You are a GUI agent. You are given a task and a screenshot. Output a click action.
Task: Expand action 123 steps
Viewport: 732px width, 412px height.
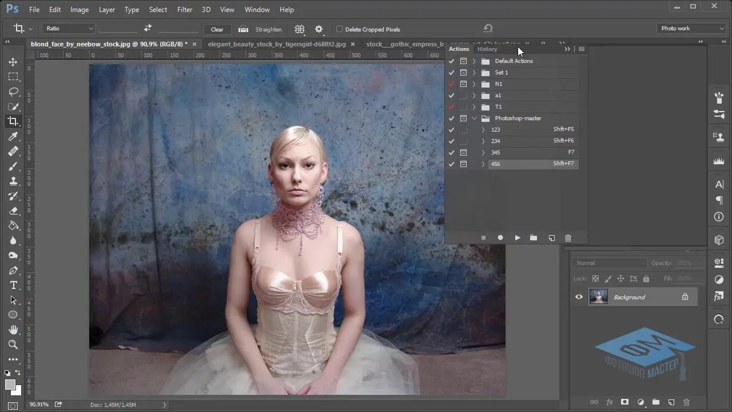pyautogui.click(x=483, y=130)
